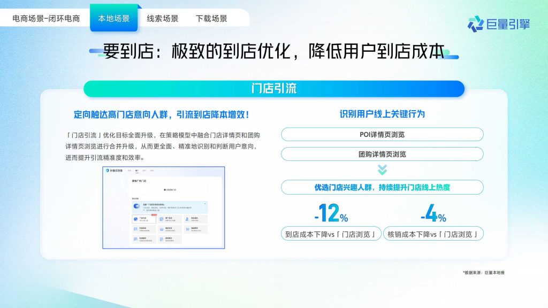Click the paragraph starting 「门店引流」优化目标全面升级
This screenshot has height=308, width=548.
click(x=163, y=147)
